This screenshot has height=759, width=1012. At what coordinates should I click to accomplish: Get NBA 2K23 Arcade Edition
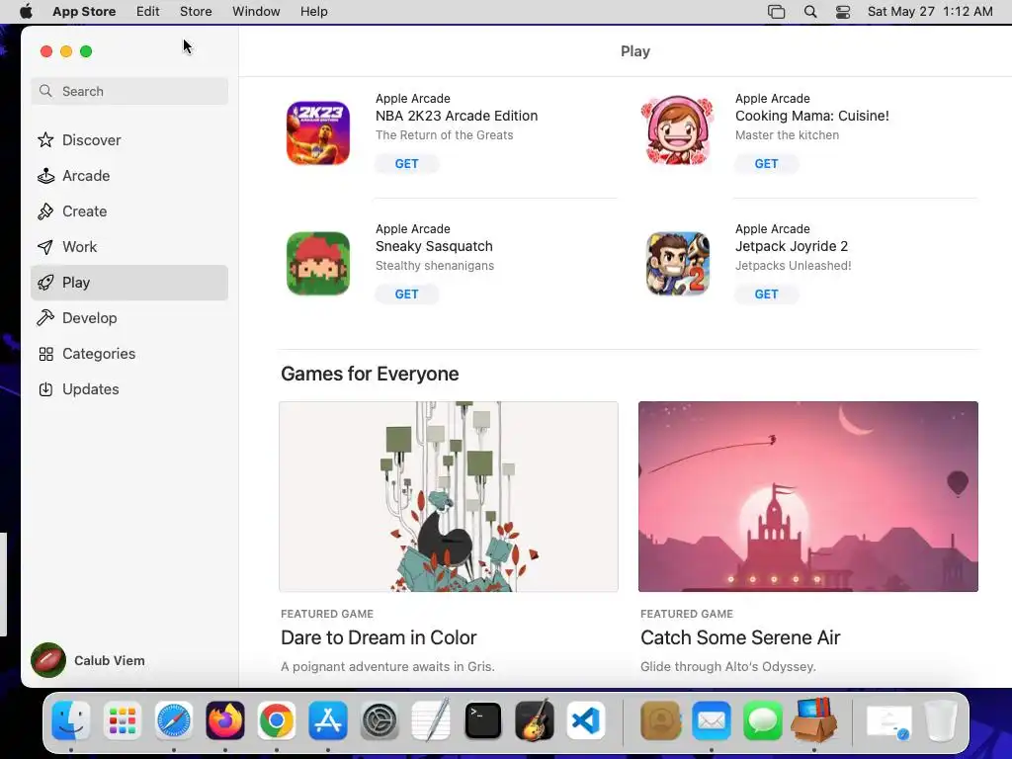click(406, 163)
